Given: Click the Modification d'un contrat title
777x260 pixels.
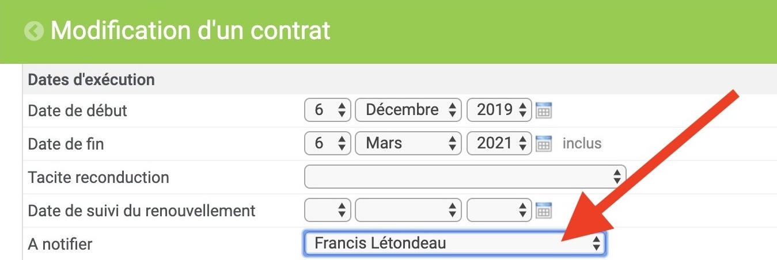Looking at the screenshot, I should tap(191, 30).
